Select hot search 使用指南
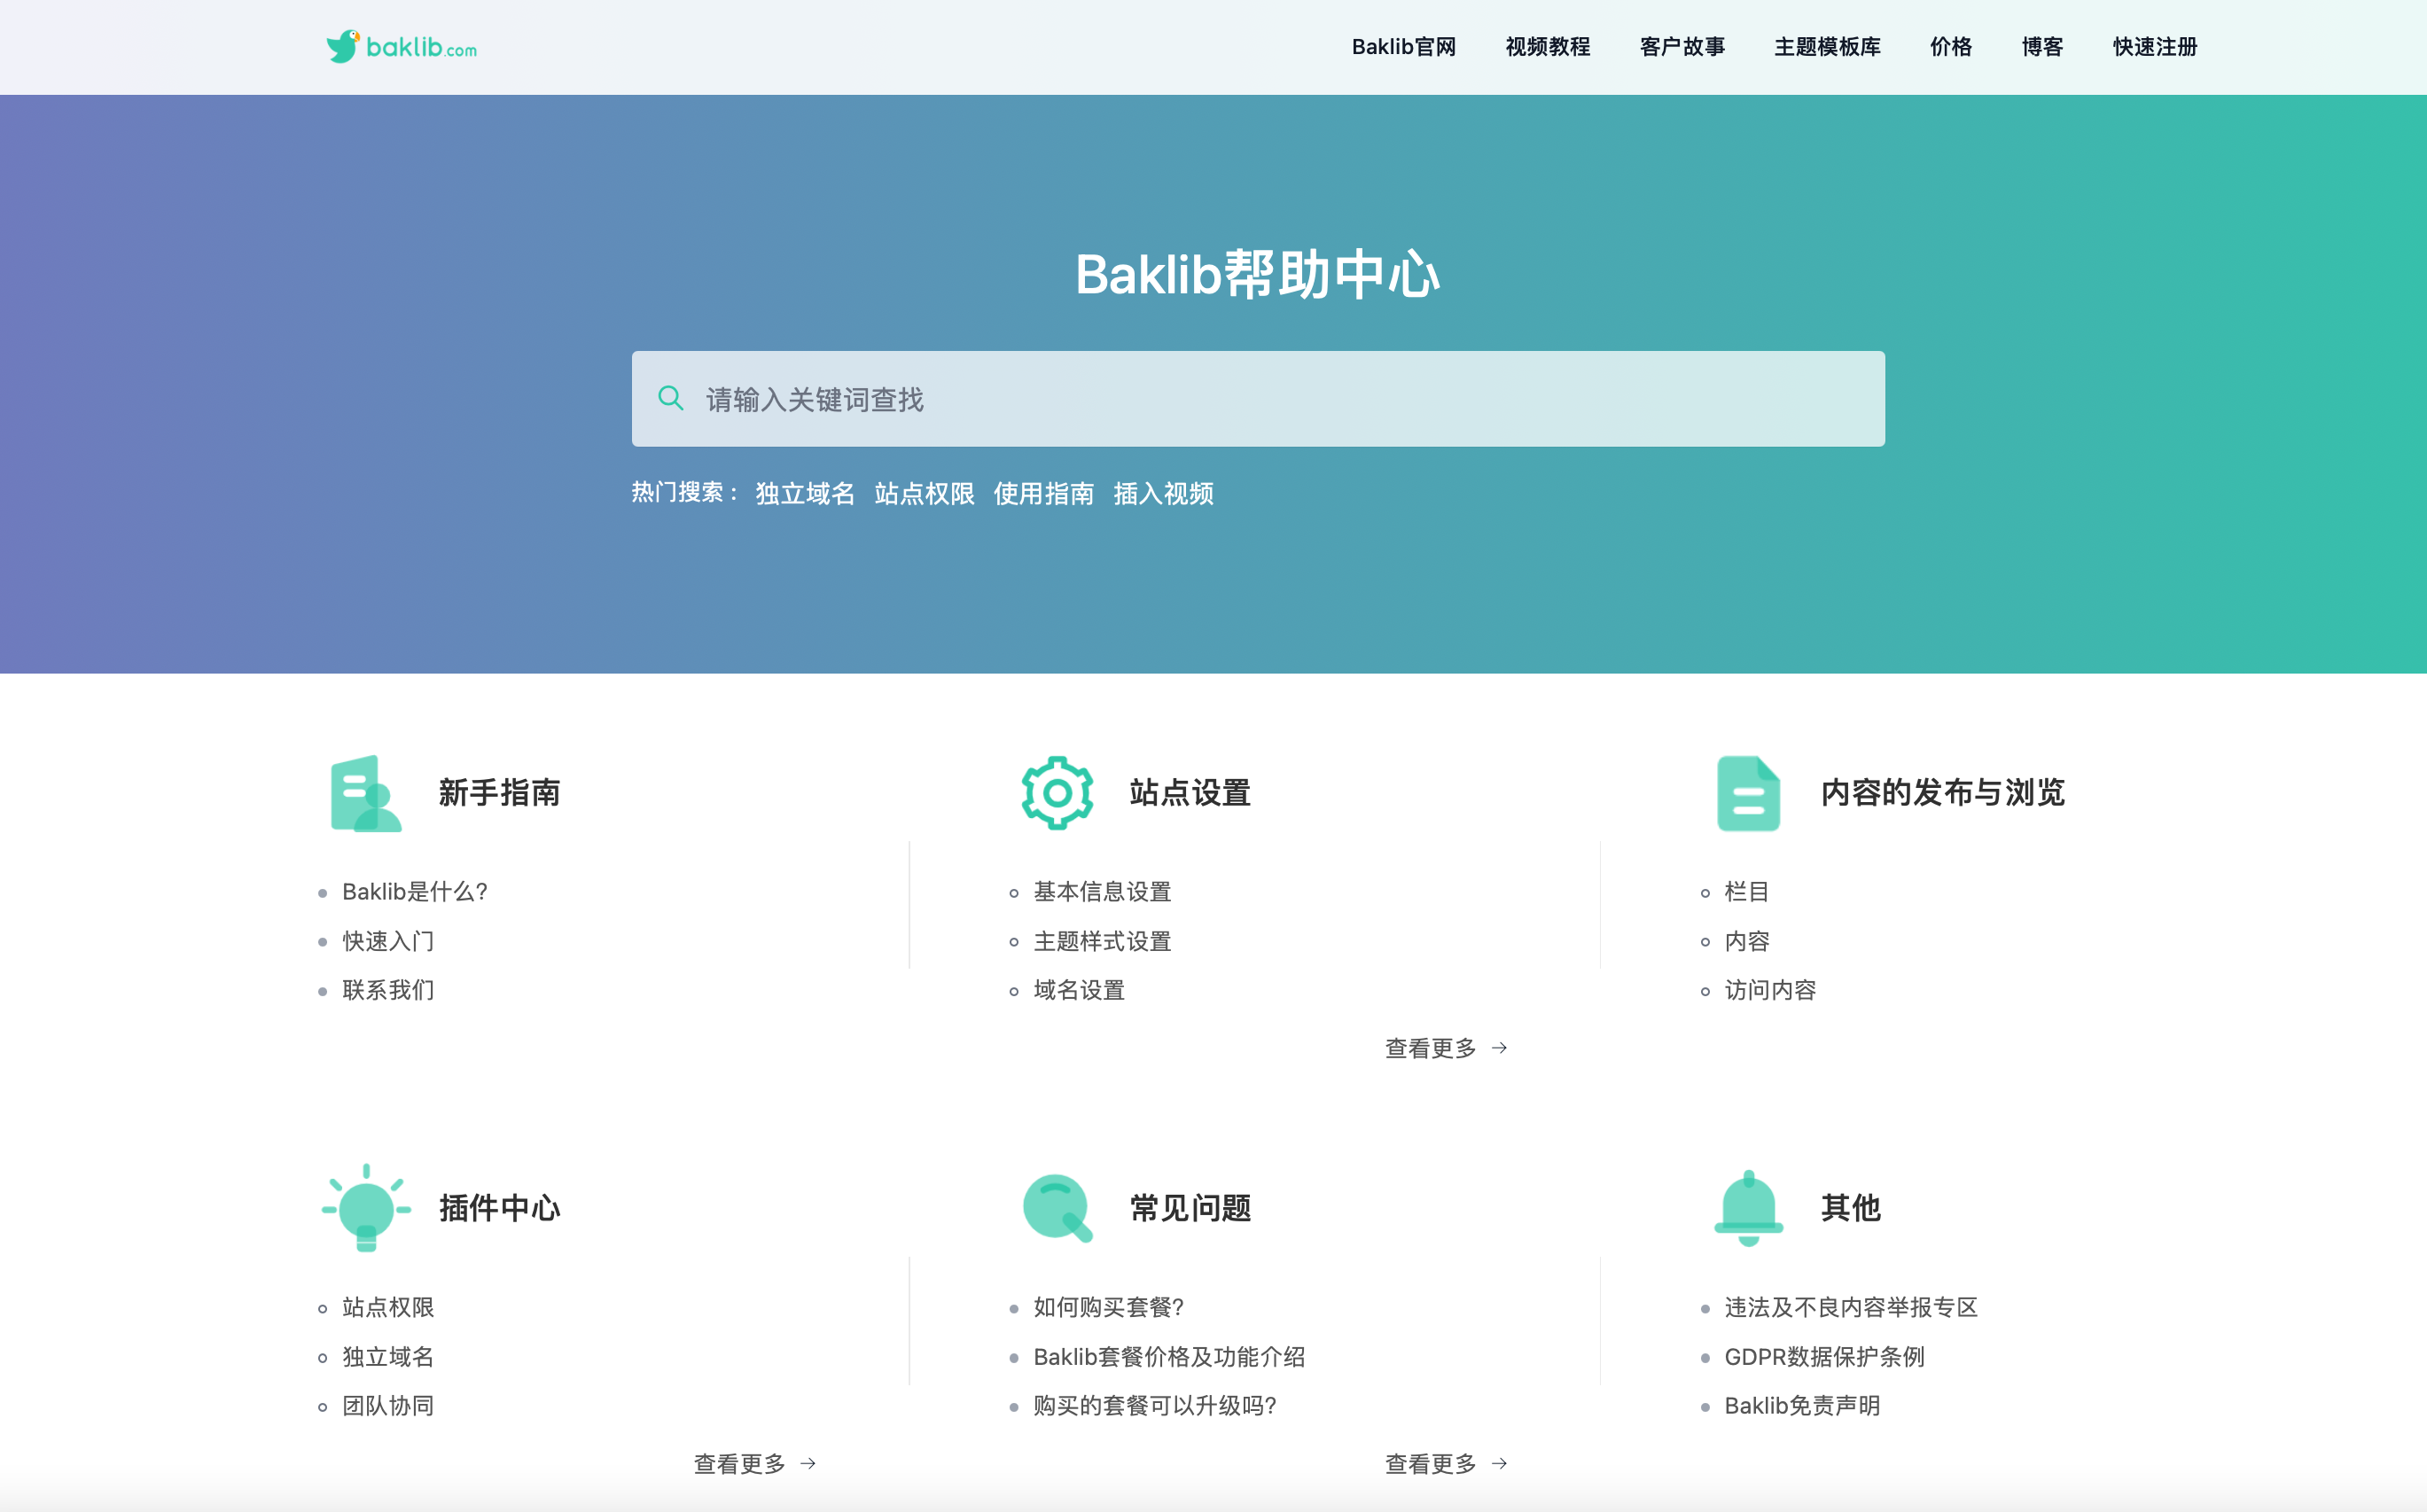The width and height of the screenshot is (2427, 1512). 1043,493
